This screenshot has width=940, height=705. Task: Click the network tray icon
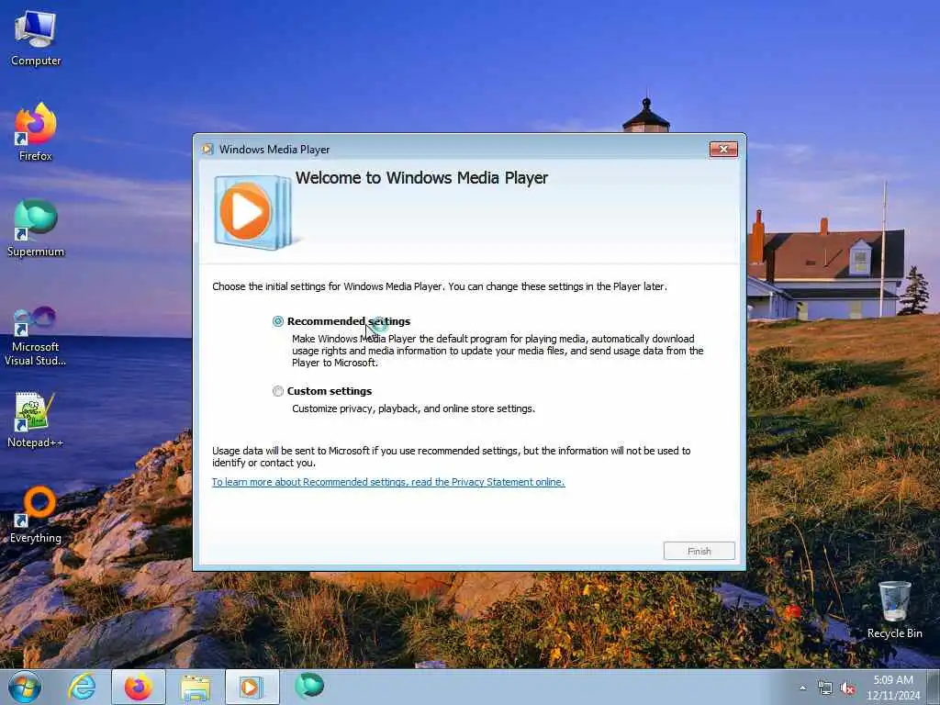[825, 688]
